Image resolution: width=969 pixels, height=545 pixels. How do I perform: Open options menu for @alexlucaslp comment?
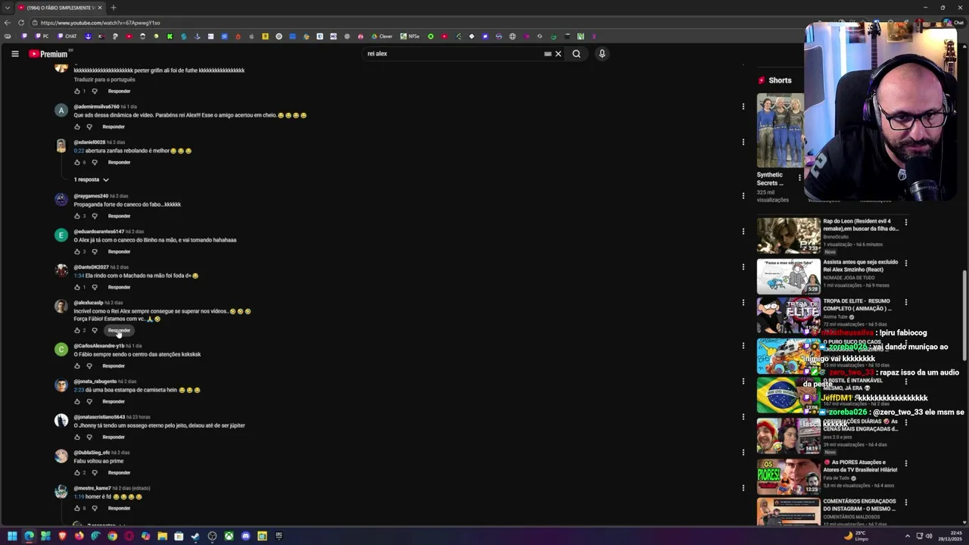pyautogui.click(x=743, y=302)
